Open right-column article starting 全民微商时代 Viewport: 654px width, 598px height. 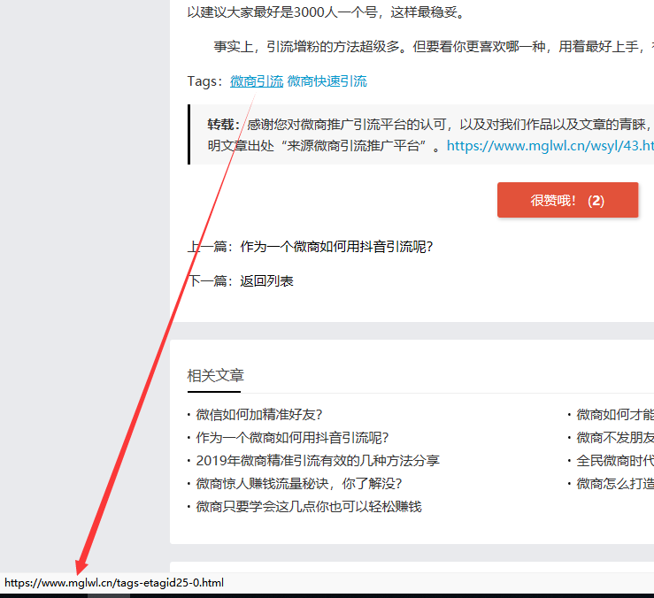pyautogui.click(x=614, y=460)
